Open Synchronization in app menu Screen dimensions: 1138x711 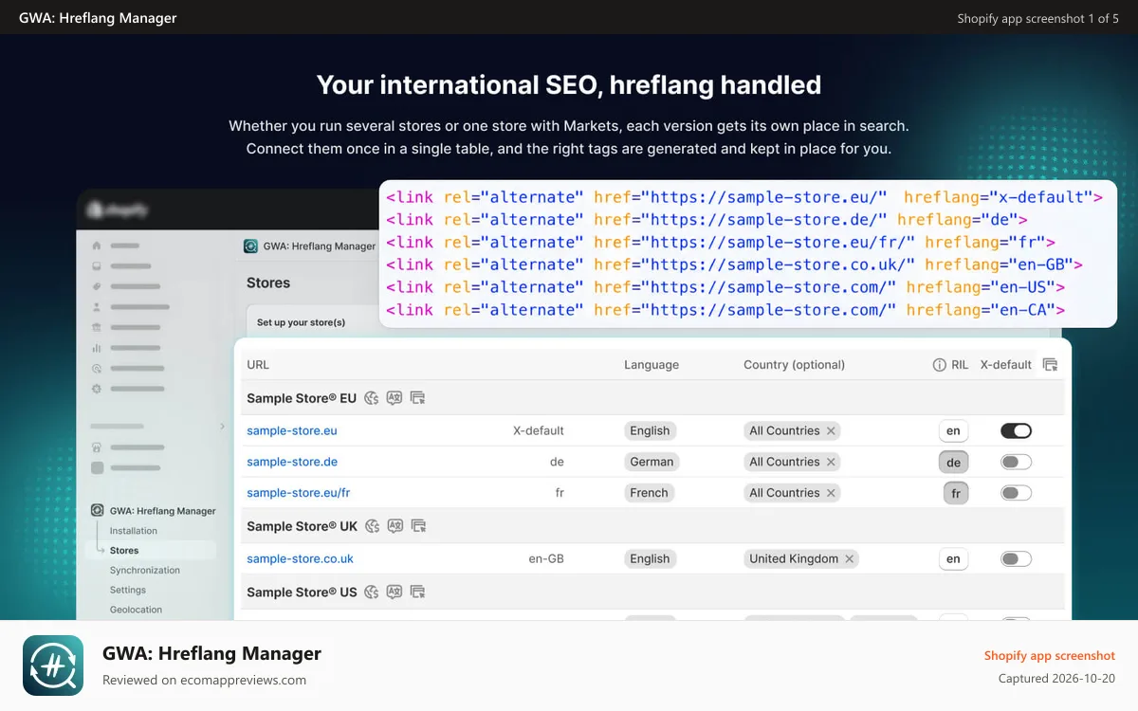(144, 571)
